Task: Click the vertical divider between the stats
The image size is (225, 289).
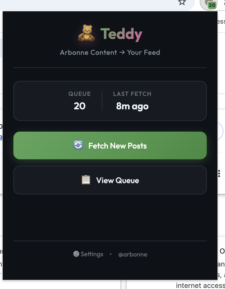Action: (102, 101)
